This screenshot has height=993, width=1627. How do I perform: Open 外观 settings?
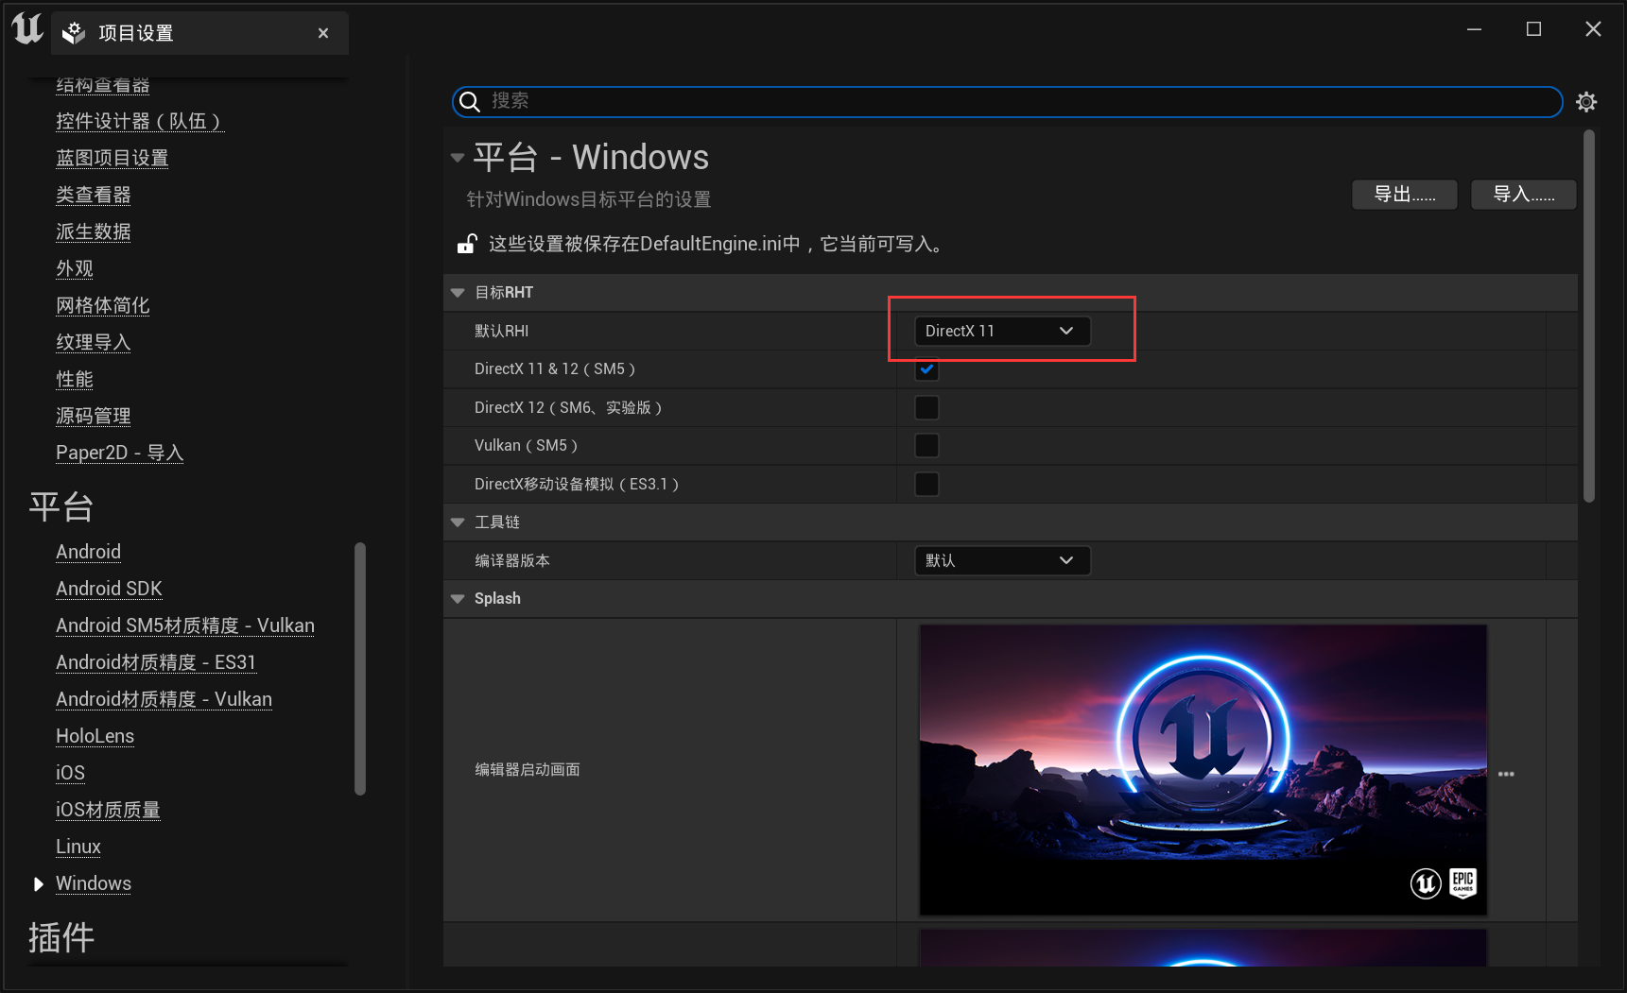(74, 268)
